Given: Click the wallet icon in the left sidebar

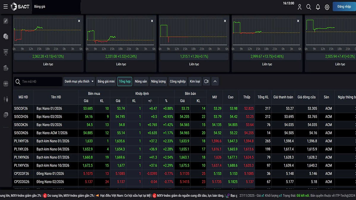Looking at the screenshot, I should [x=6, y=68].
